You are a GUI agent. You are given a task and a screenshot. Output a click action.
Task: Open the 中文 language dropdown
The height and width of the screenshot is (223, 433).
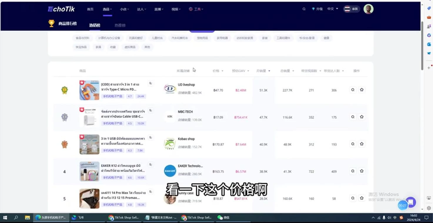(332, 9)
